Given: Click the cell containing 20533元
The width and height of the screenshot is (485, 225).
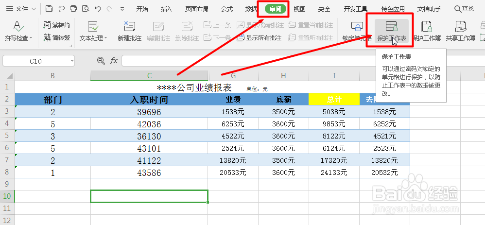Looking at the screenshot, I should pos(233,173).
